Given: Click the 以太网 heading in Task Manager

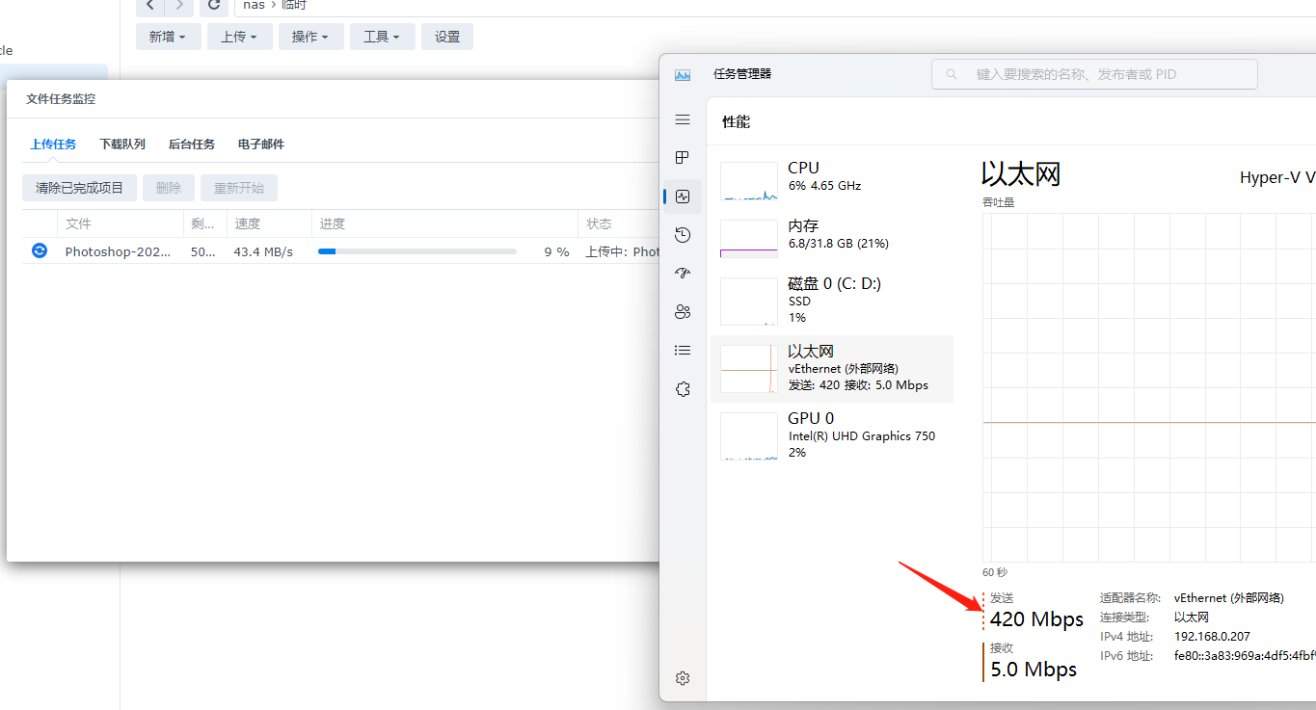Looking at the screenshot, I should pos(1021,174).
